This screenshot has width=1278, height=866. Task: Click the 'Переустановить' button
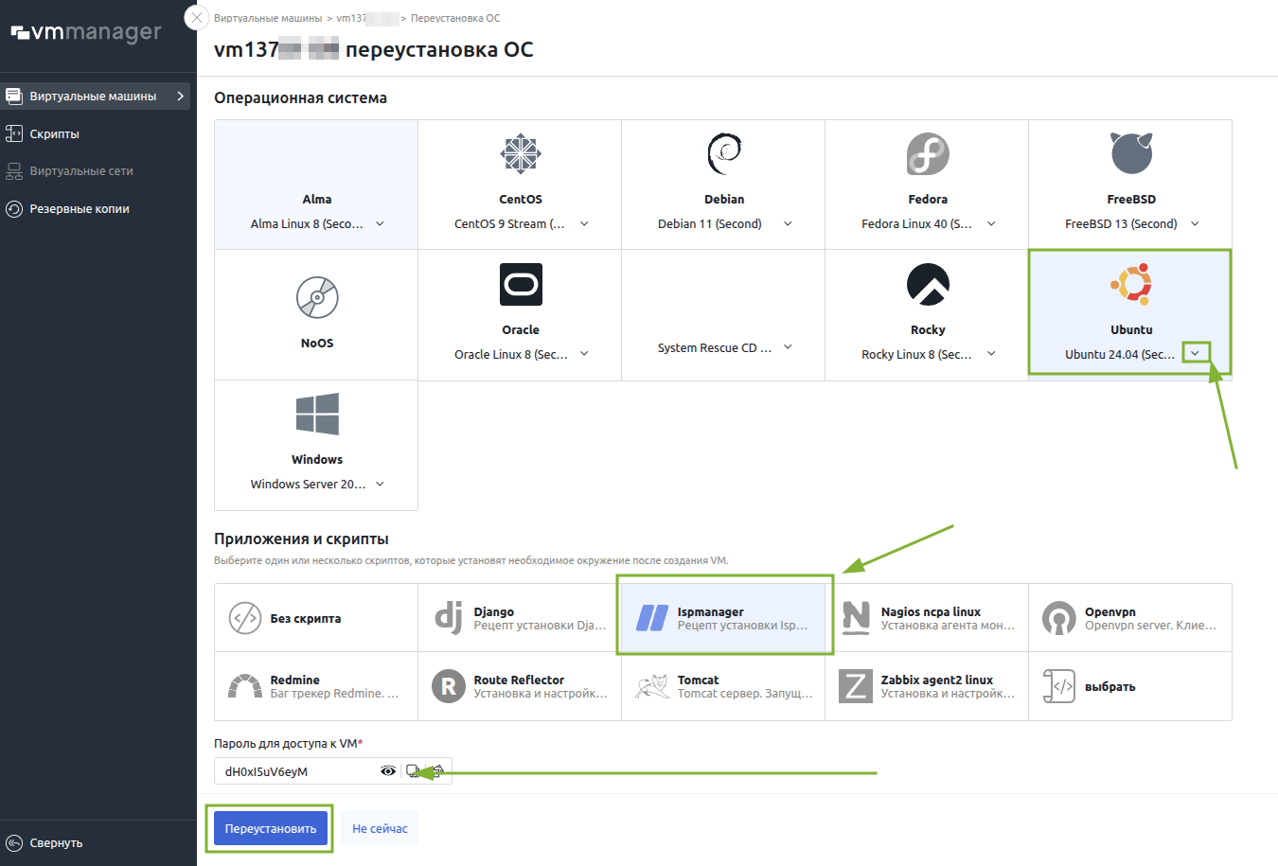[x=271, y=828]
